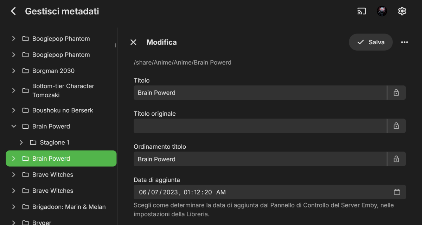Click into the Titolo originale field

point(260,126)
